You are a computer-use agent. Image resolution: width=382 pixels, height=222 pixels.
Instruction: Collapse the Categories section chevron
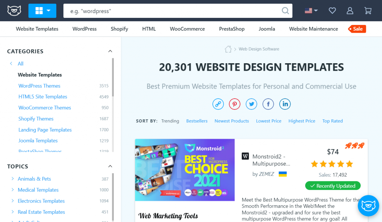[110, 51]
